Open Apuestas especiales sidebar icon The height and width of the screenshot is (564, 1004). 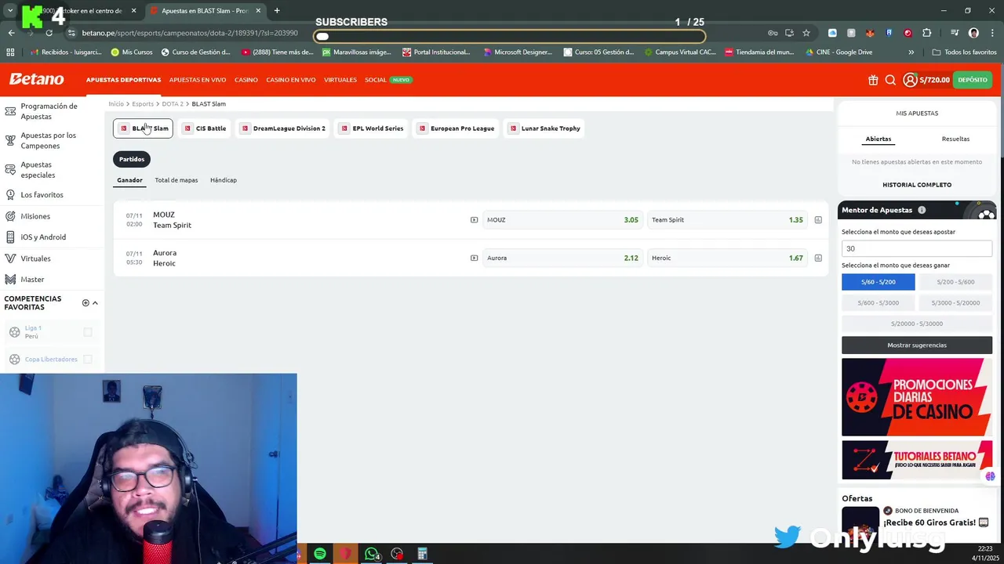[10, 170]
